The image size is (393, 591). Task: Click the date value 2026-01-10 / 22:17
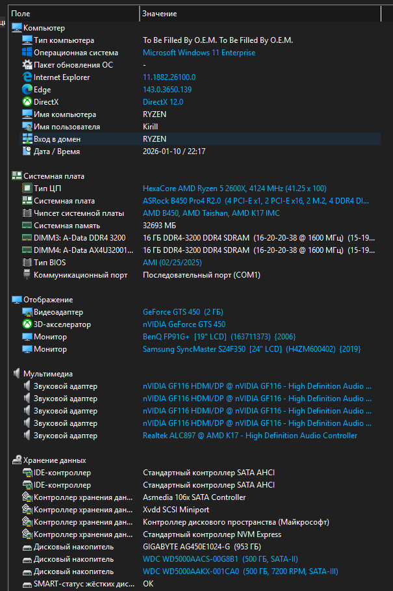click(174, 151)
